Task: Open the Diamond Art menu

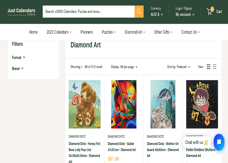Action: tap(135, 32)
